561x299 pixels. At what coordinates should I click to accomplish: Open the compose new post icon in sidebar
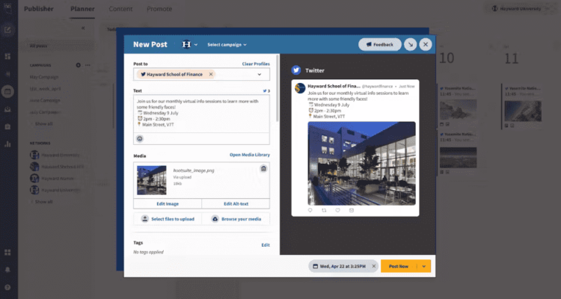(7, 30)
